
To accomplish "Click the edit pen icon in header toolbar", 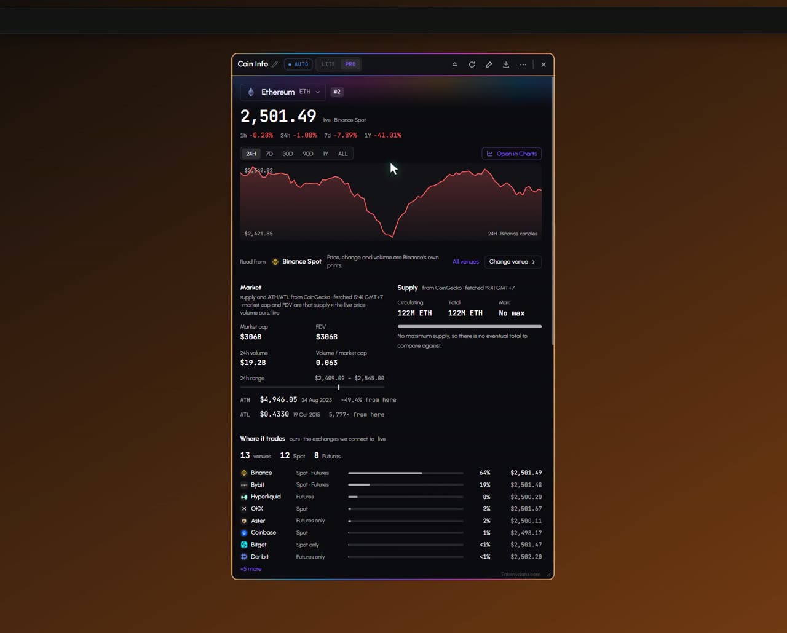I will 489,65.
